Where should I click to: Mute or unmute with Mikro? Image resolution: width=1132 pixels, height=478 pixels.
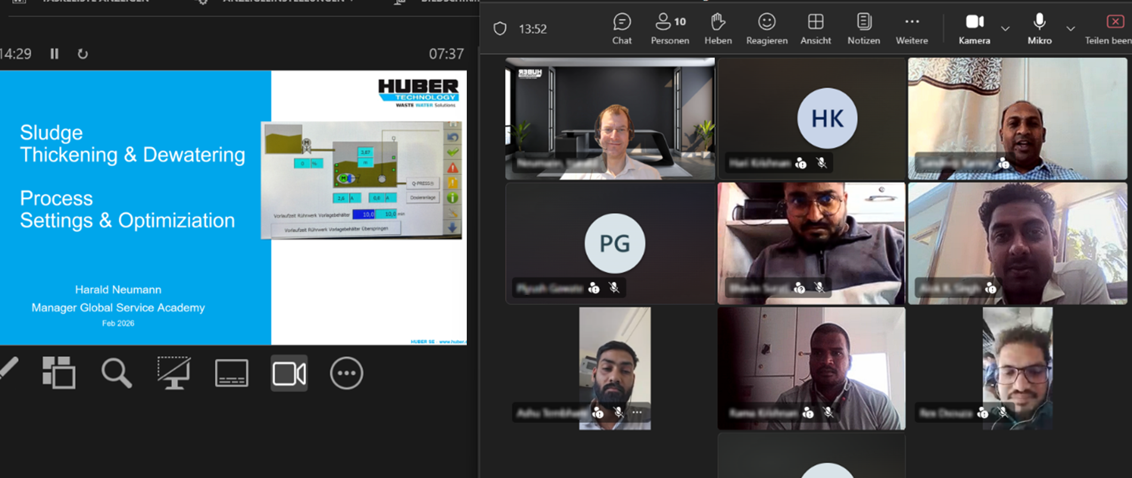[1039, 29]
